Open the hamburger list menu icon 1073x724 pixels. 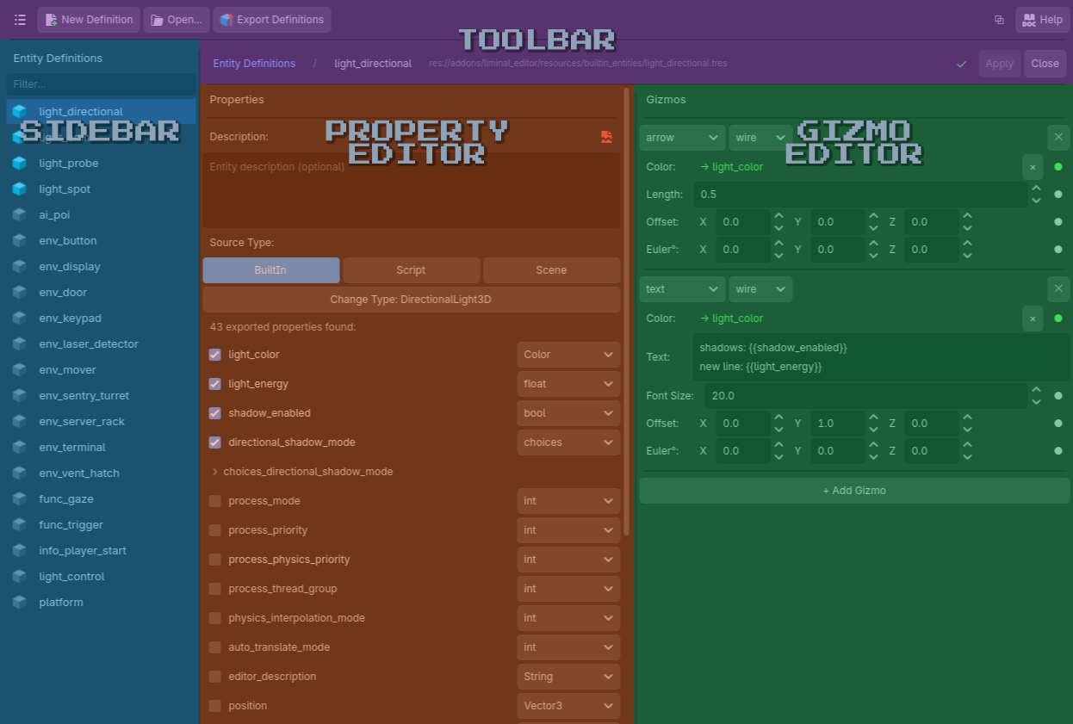tap(20, 20)
